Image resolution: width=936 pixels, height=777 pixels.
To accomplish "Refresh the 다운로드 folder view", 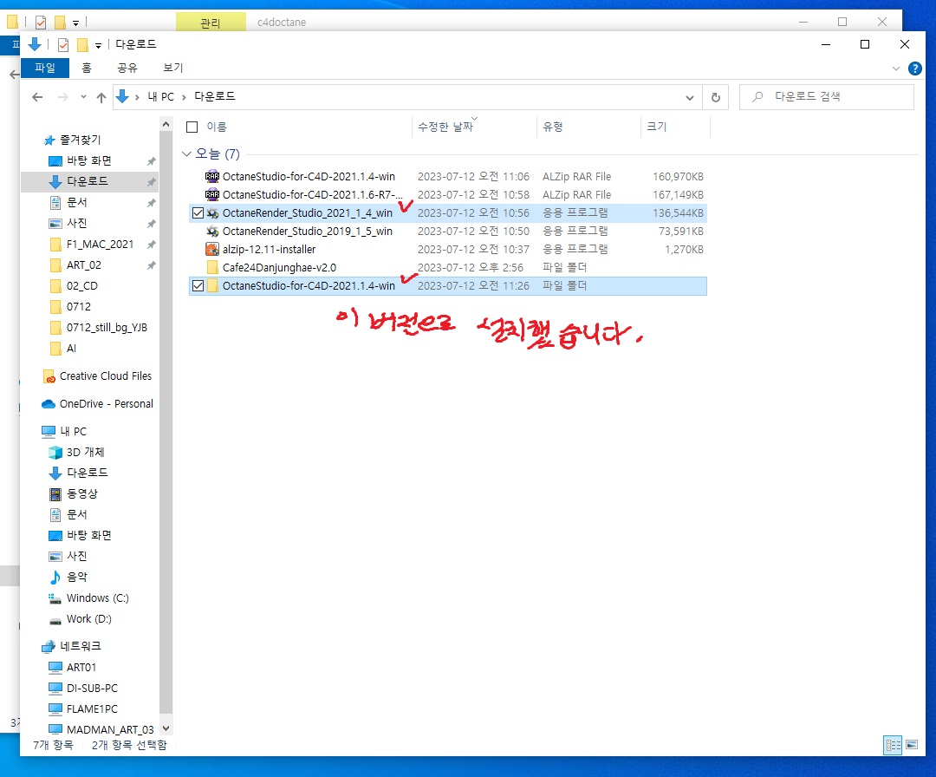I will click(716, 97).
